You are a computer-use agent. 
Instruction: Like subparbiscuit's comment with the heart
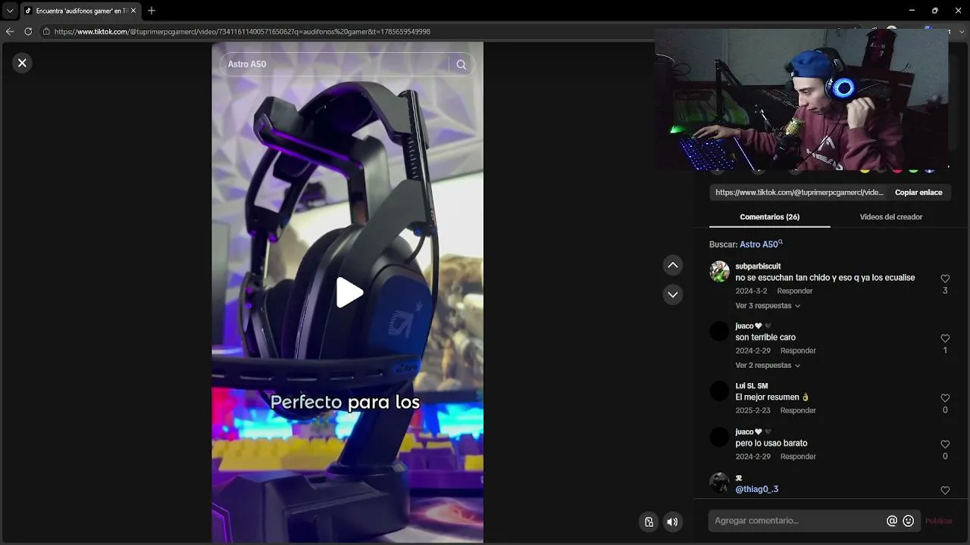click(945, 279)
